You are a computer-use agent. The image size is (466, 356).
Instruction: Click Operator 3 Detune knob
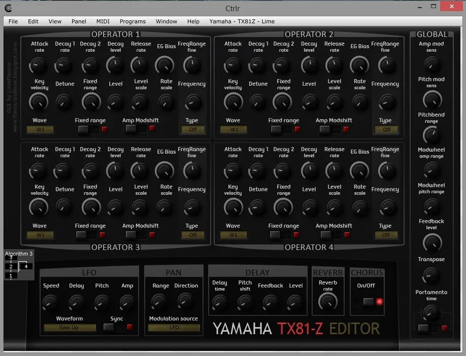63,207
